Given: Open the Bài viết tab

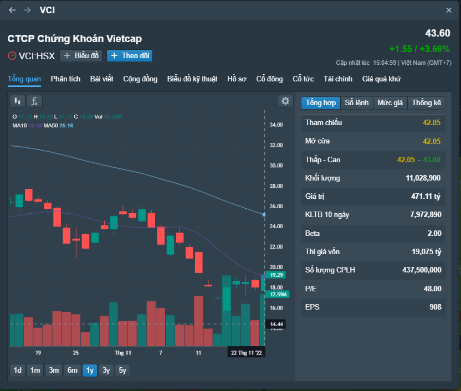Looking at the screenshot, I should click(102, 79).
